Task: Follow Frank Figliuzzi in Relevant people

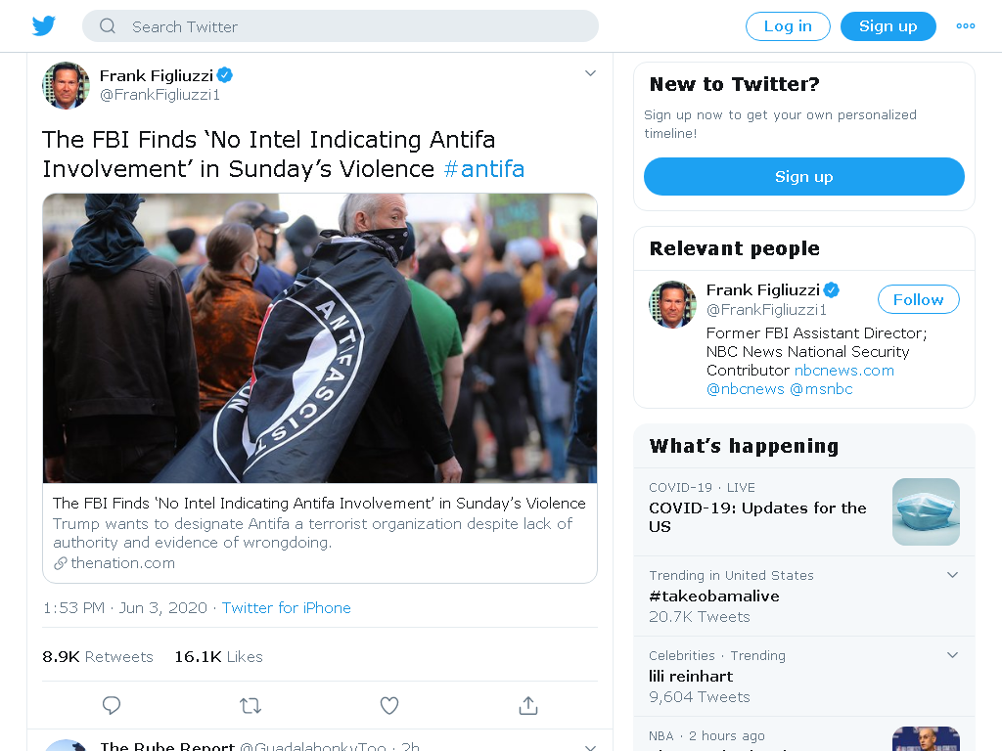Action: (918, 299)
